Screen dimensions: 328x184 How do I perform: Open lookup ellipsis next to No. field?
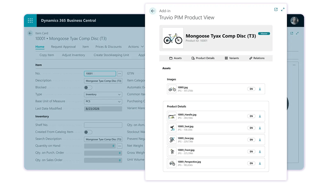pyautogui.click(x=119, y=74)
